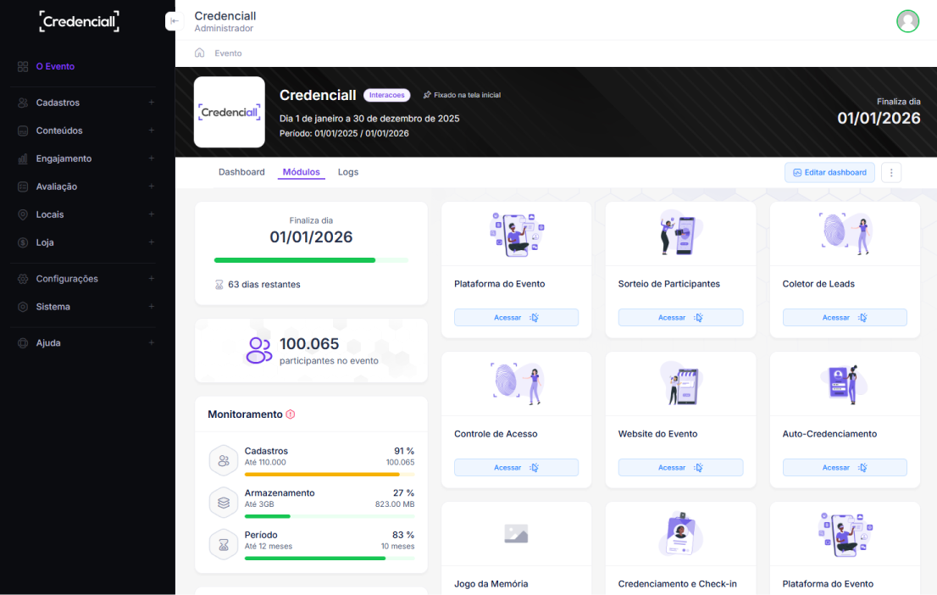This screenshot has width=937, height=595.
Task: Click the user avatar icon
Action: 907,21
